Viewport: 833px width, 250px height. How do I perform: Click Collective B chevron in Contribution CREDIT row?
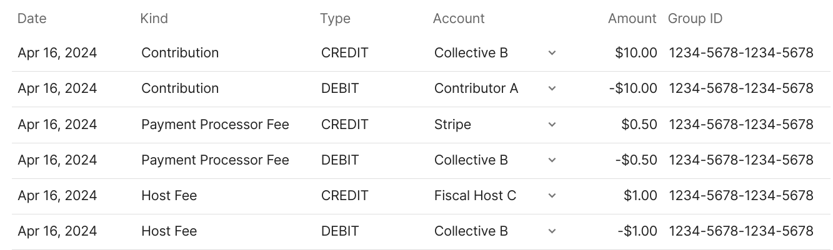pos(552,53)
